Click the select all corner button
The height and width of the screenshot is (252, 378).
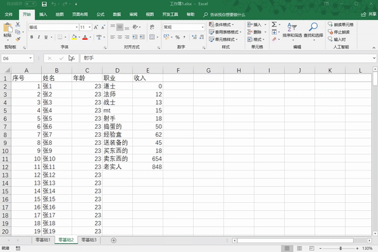tap(6, 70)
